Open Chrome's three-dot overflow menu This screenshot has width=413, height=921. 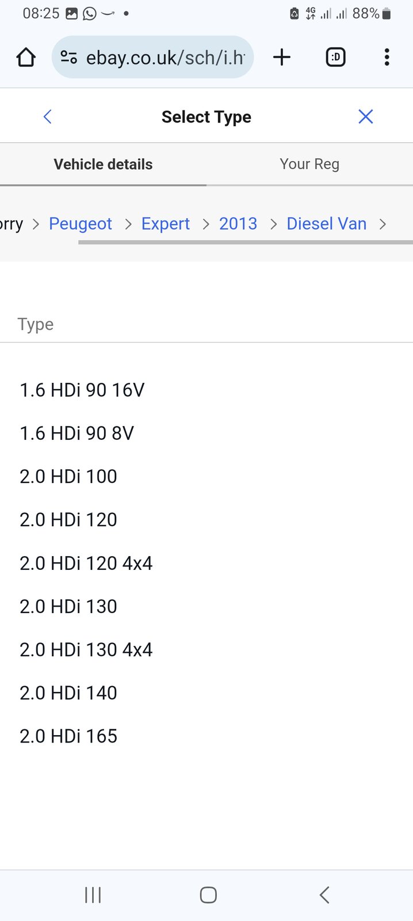387,57
